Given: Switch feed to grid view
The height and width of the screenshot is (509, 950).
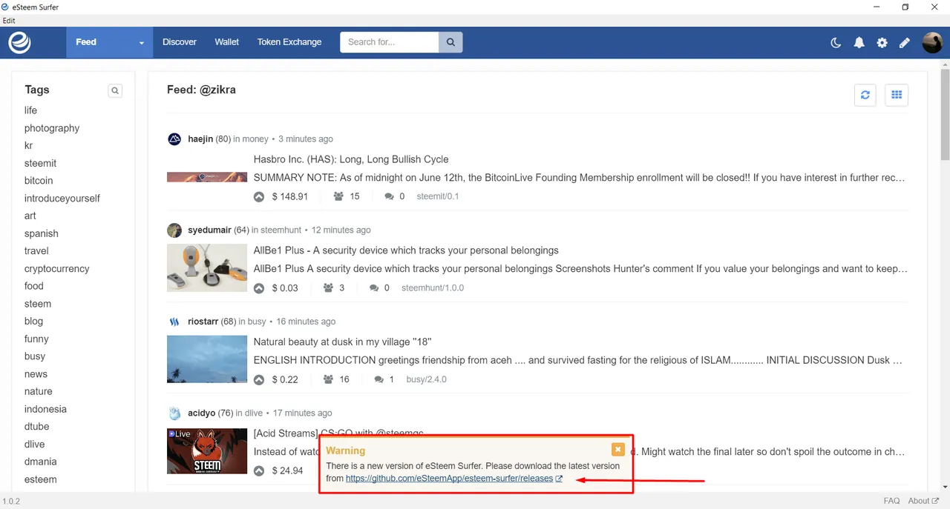Looking at the screenshot, I should tap(897, 95).
